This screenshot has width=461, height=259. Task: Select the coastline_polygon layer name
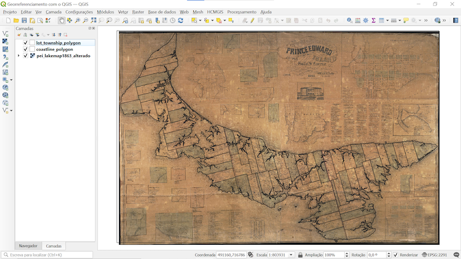click(54, 49)
